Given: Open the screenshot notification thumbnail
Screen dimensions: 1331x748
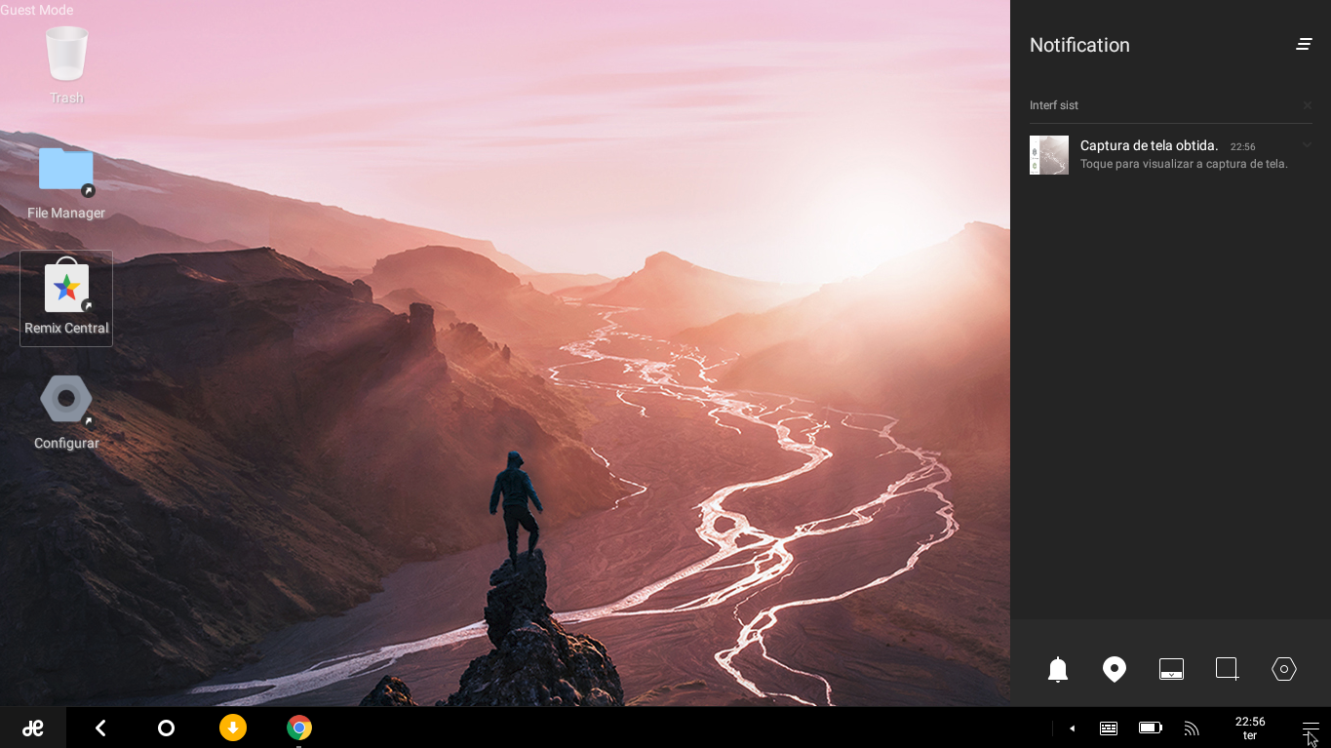Looking at the screenshot, I should point(1049,155).
